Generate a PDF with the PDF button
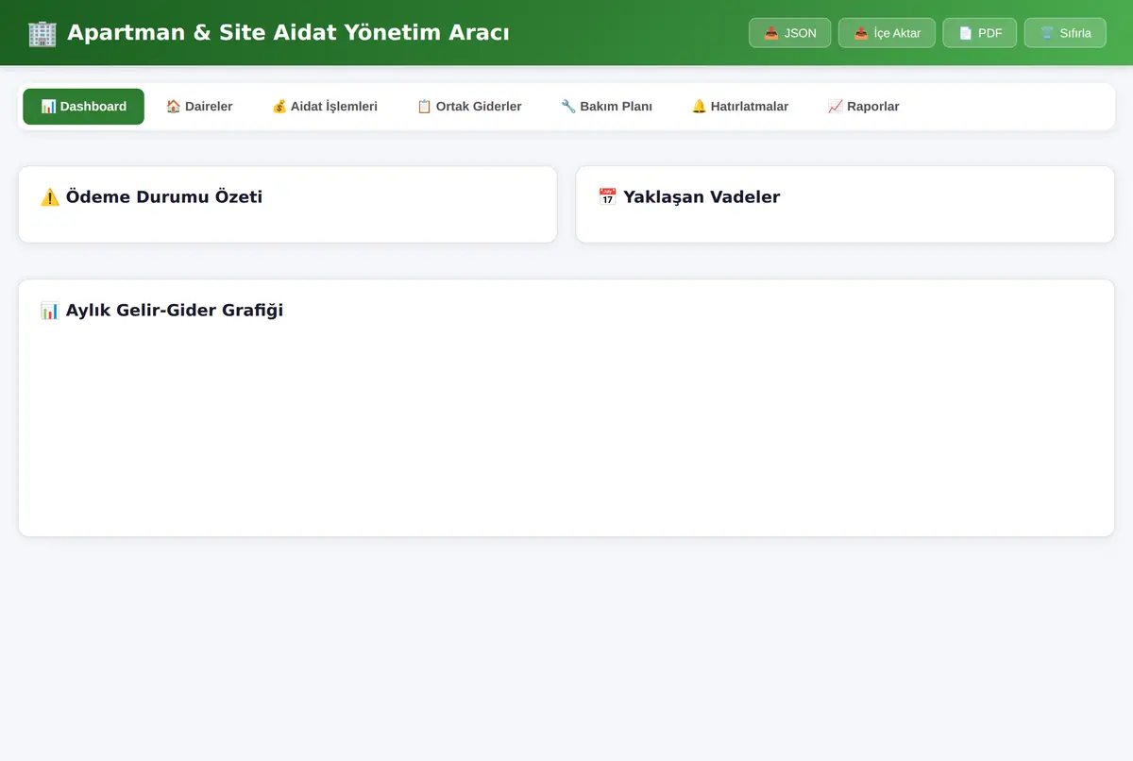Image resolution: width=1133 pixels, height=761 pixels. [x=980, y=33]
